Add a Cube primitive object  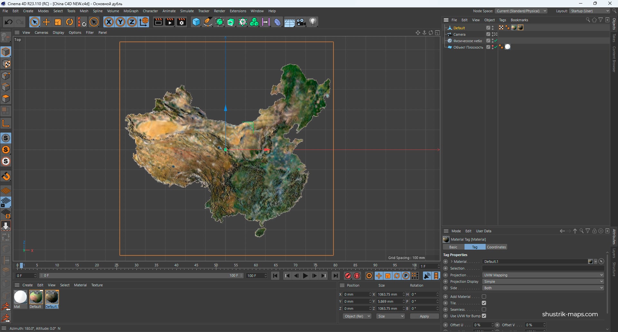tap(196, 22)
